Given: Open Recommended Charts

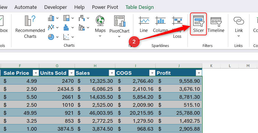Looking at the screenshot, I should tap(30, 27).
